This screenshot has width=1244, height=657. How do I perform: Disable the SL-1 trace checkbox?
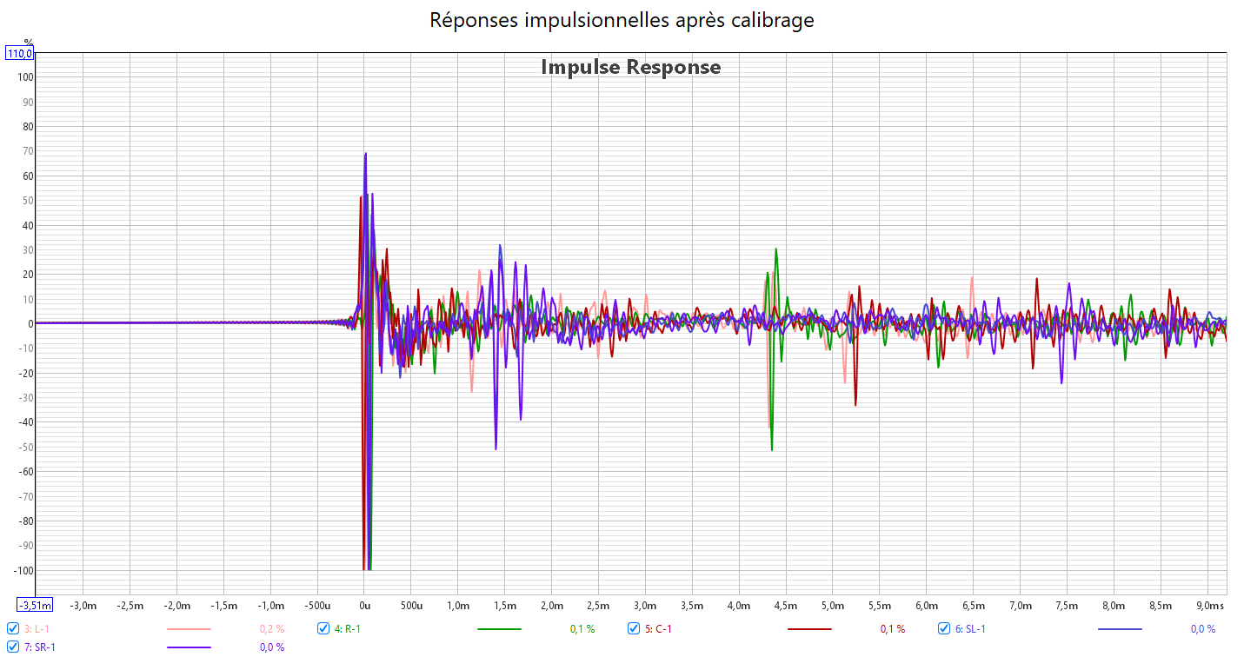pyautogui.click(x=944, y=628)
